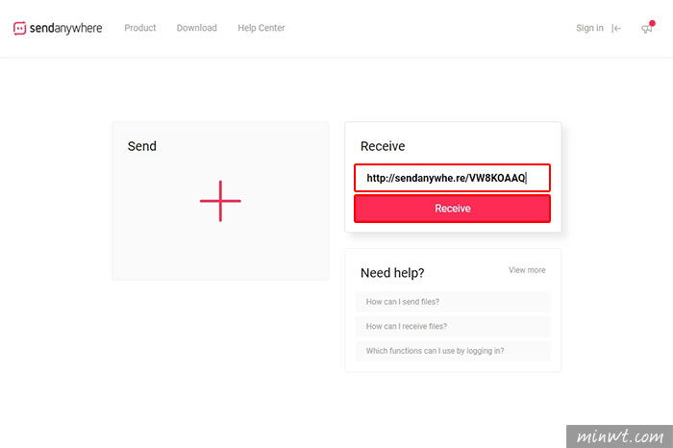Click the sign-in arrow icon
The height and width of the screenshot is (448, 673).
[616, 28]
